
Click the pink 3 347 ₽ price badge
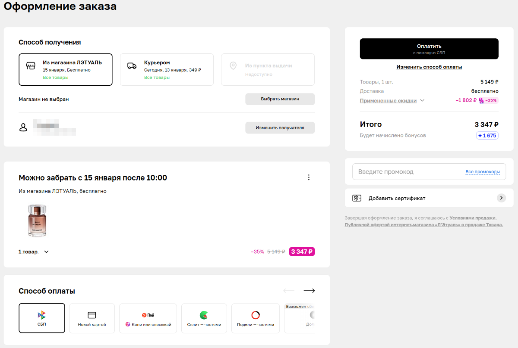[x=302, y=252]
